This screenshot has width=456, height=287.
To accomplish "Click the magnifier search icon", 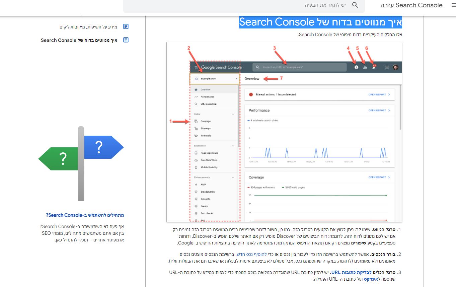I will pyautogui.click(x=355, y=5).
